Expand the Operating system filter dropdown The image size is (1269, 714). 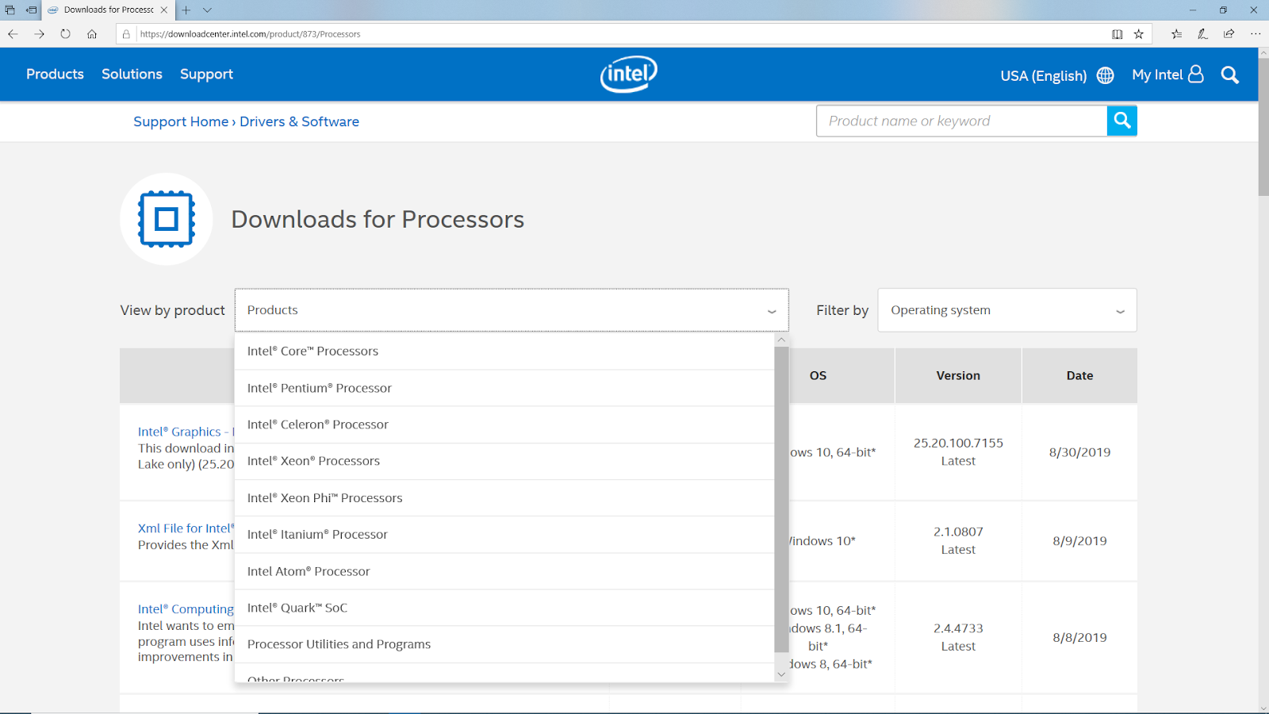click(1006, 310)
